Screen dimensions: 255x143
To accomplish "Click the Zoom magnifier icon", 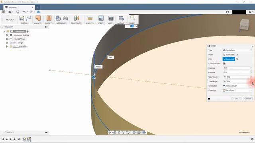I will click(x=123, y=132).
